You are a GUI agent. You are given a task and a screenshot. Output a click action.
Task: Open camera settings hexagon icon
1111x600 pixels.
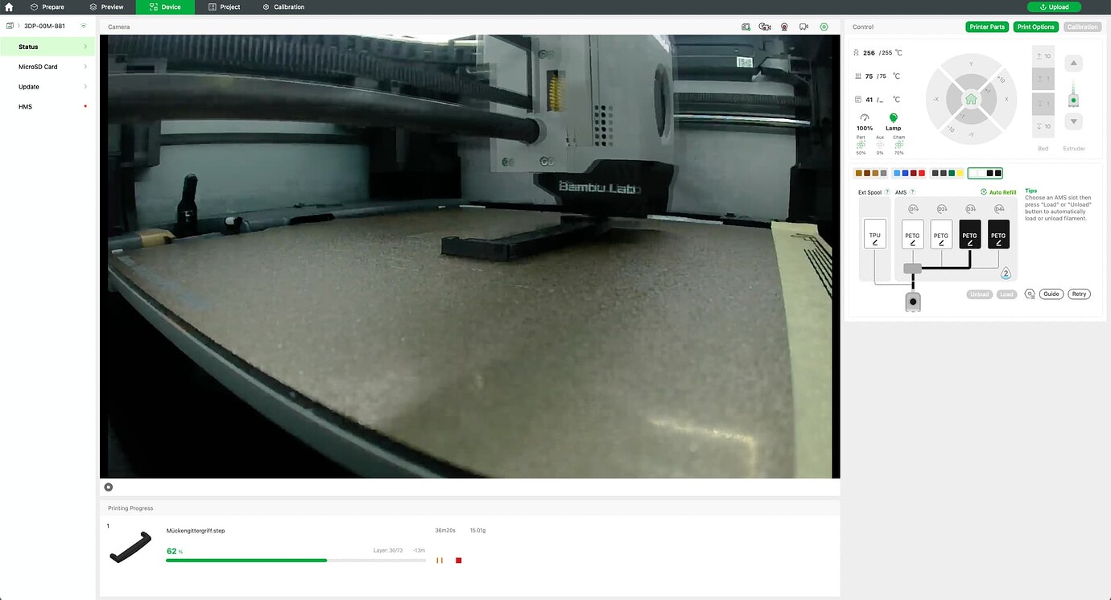pyautogui.click(x=824, y=27)
